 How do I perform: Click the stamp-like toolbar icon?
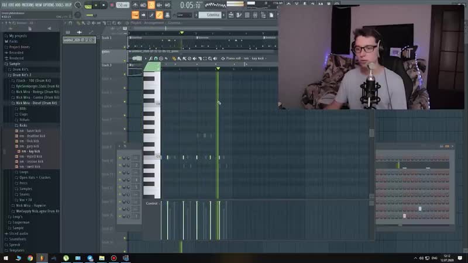[x=167, y=15]
